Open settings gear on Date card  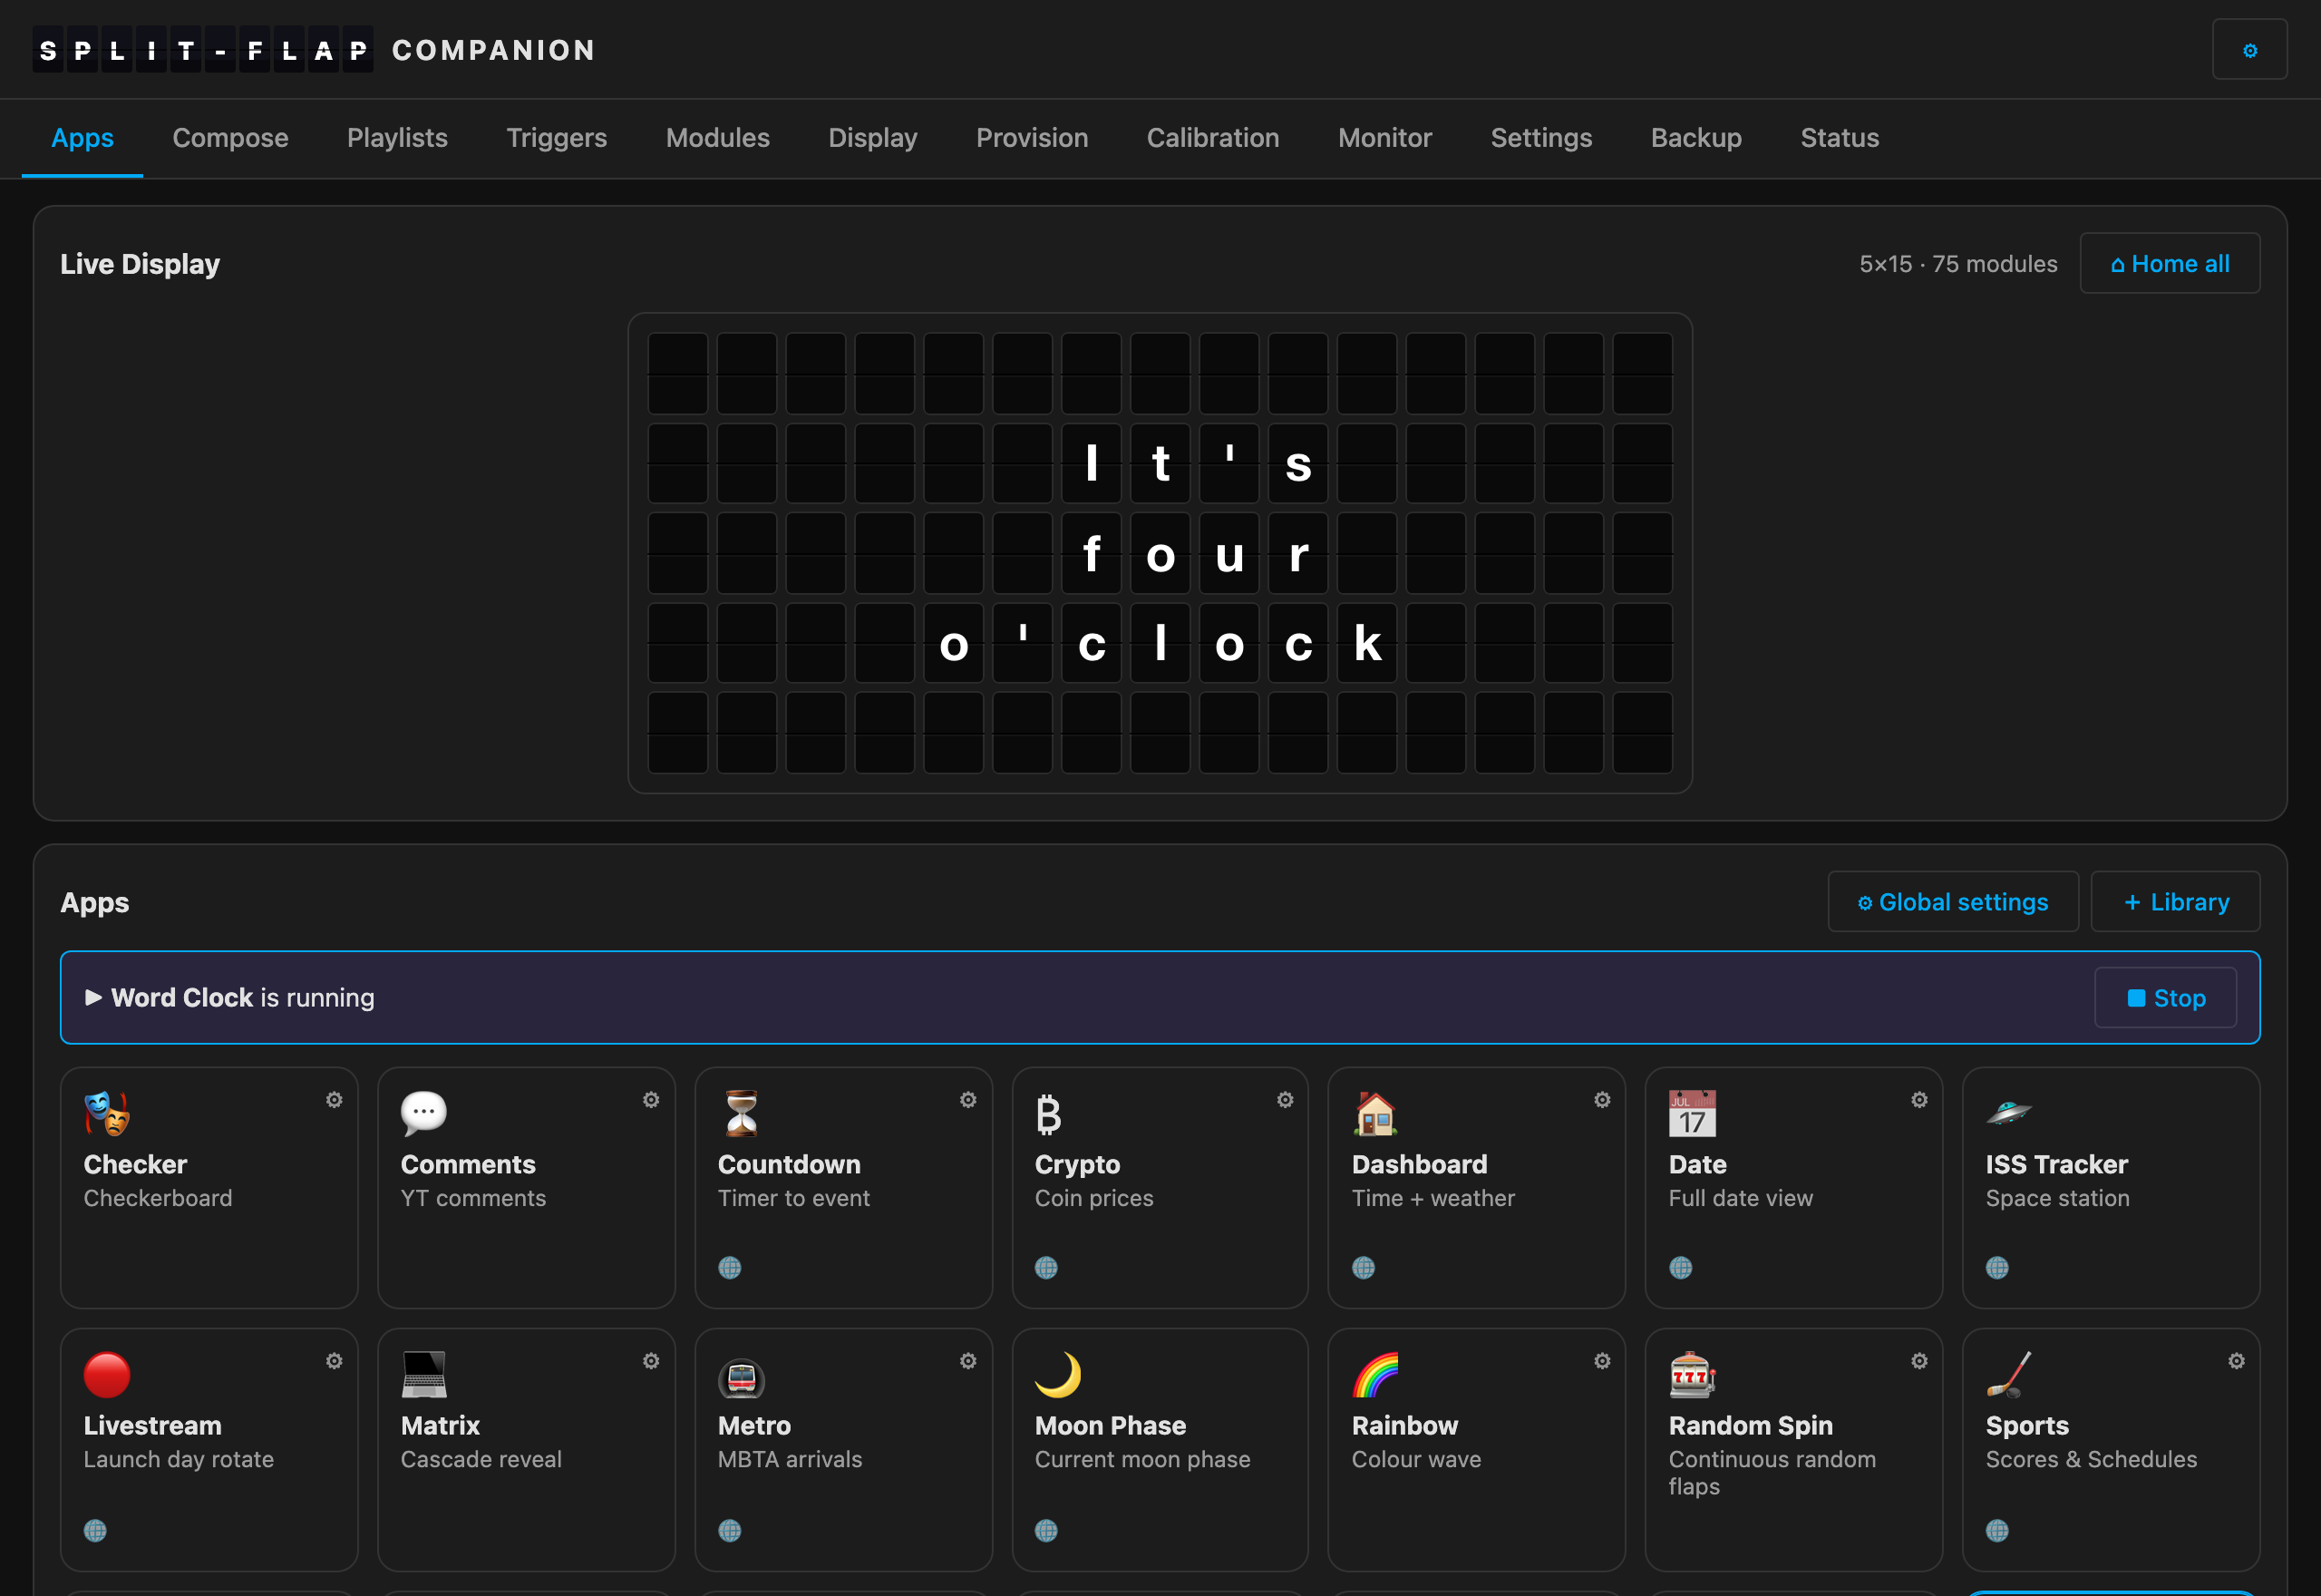click(x=1919, y=1100)
